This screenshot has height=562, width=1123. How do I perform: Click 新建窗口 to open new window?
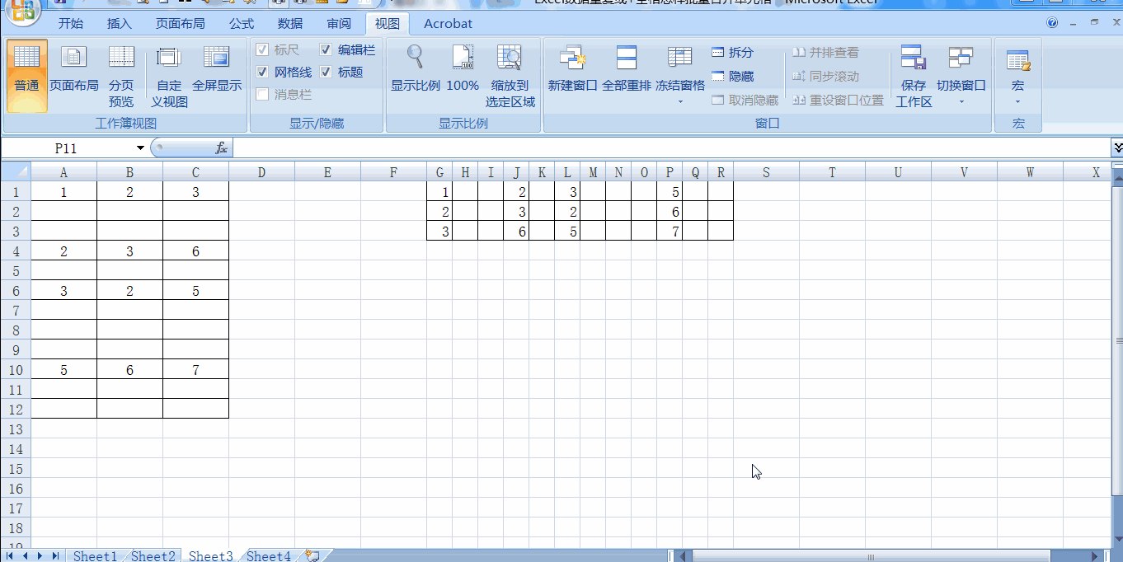point(572,74)
